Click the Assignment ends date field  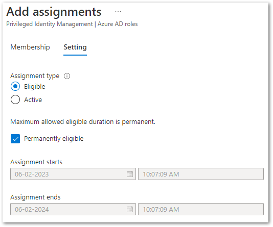click(73, 209)
